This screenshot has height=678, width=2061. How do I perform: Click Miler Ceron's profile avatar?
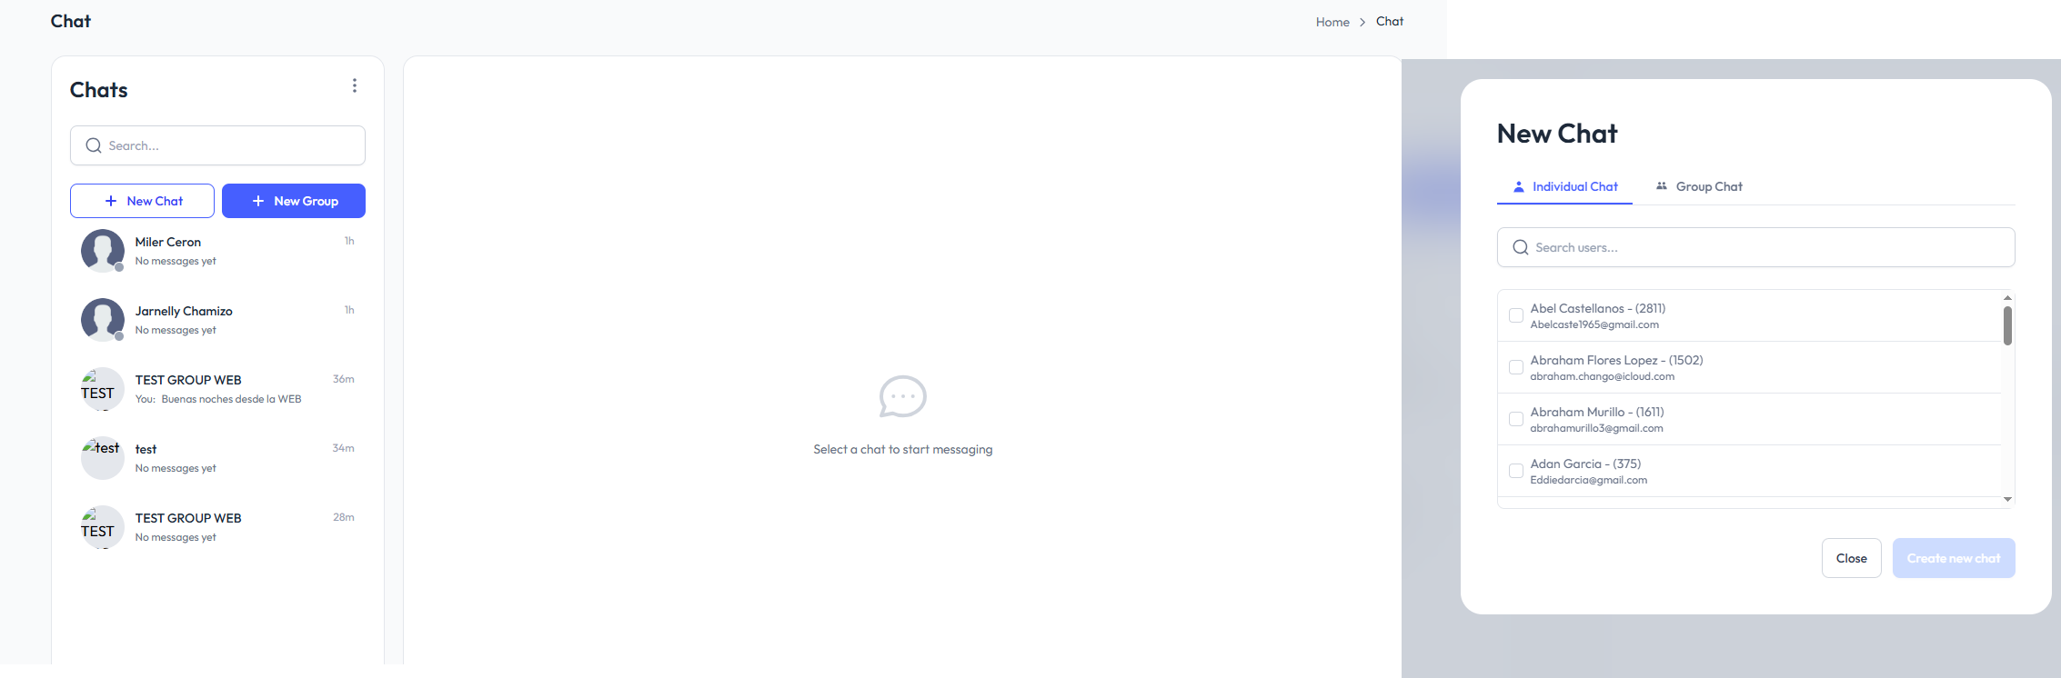103,251
